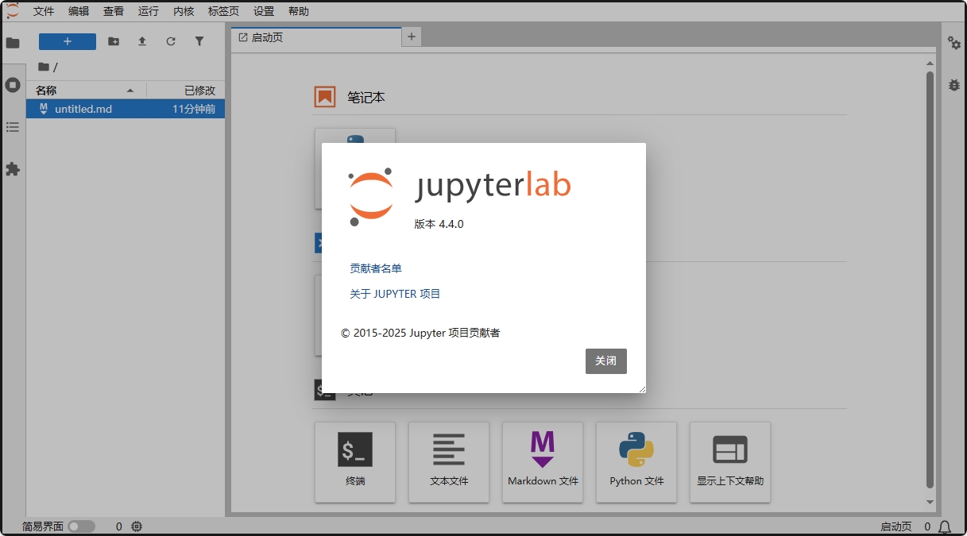Open the debugger bug icon
The image size is (967, 536).
(954, 84)
